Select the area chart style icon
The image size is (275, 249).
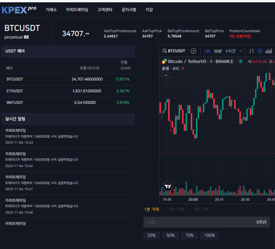coord(268,51)
